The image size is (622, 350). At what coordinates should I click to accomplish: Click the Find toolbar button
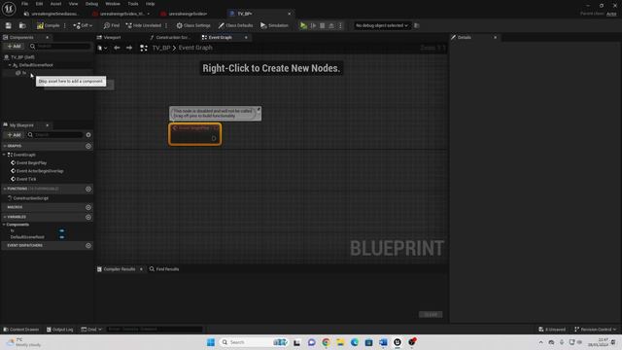click(x=112, y=25)
